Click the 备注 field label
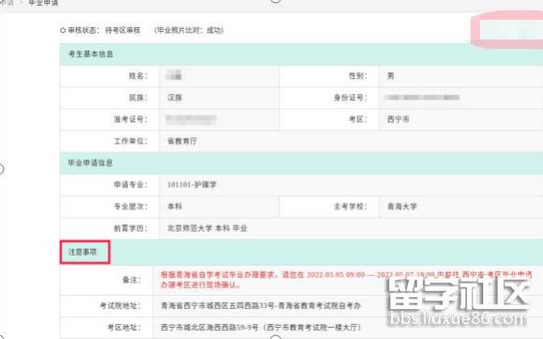This screenshot has height=339, width=543. point(131,280)
